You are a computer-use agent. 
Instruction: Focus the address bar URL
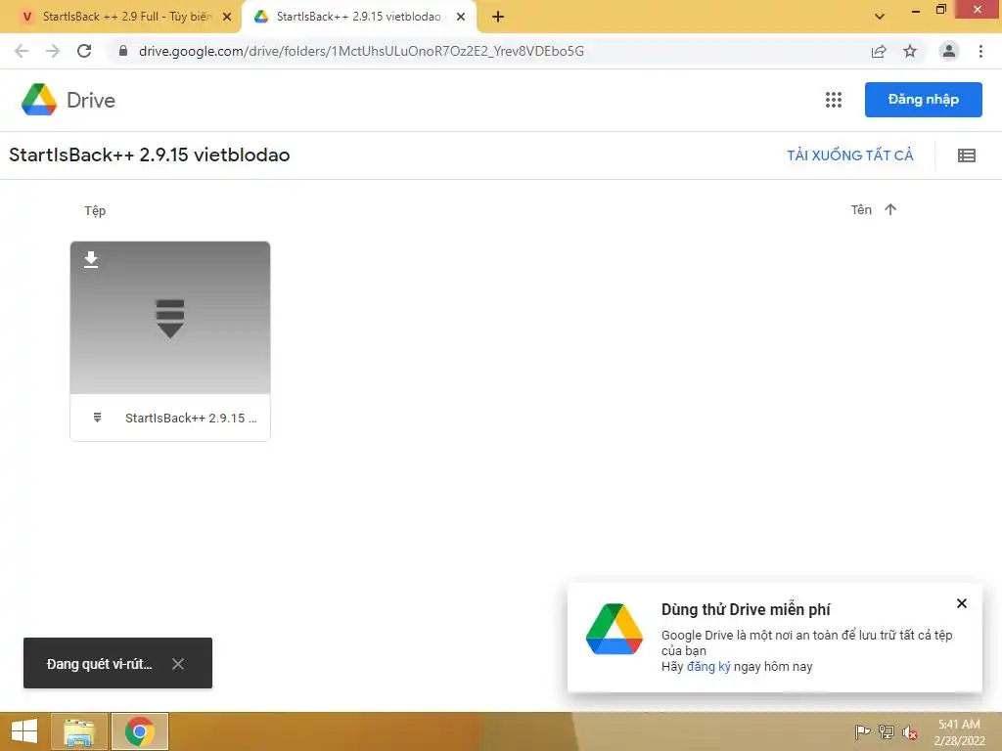pyautogui.click(x=362, y=51)
